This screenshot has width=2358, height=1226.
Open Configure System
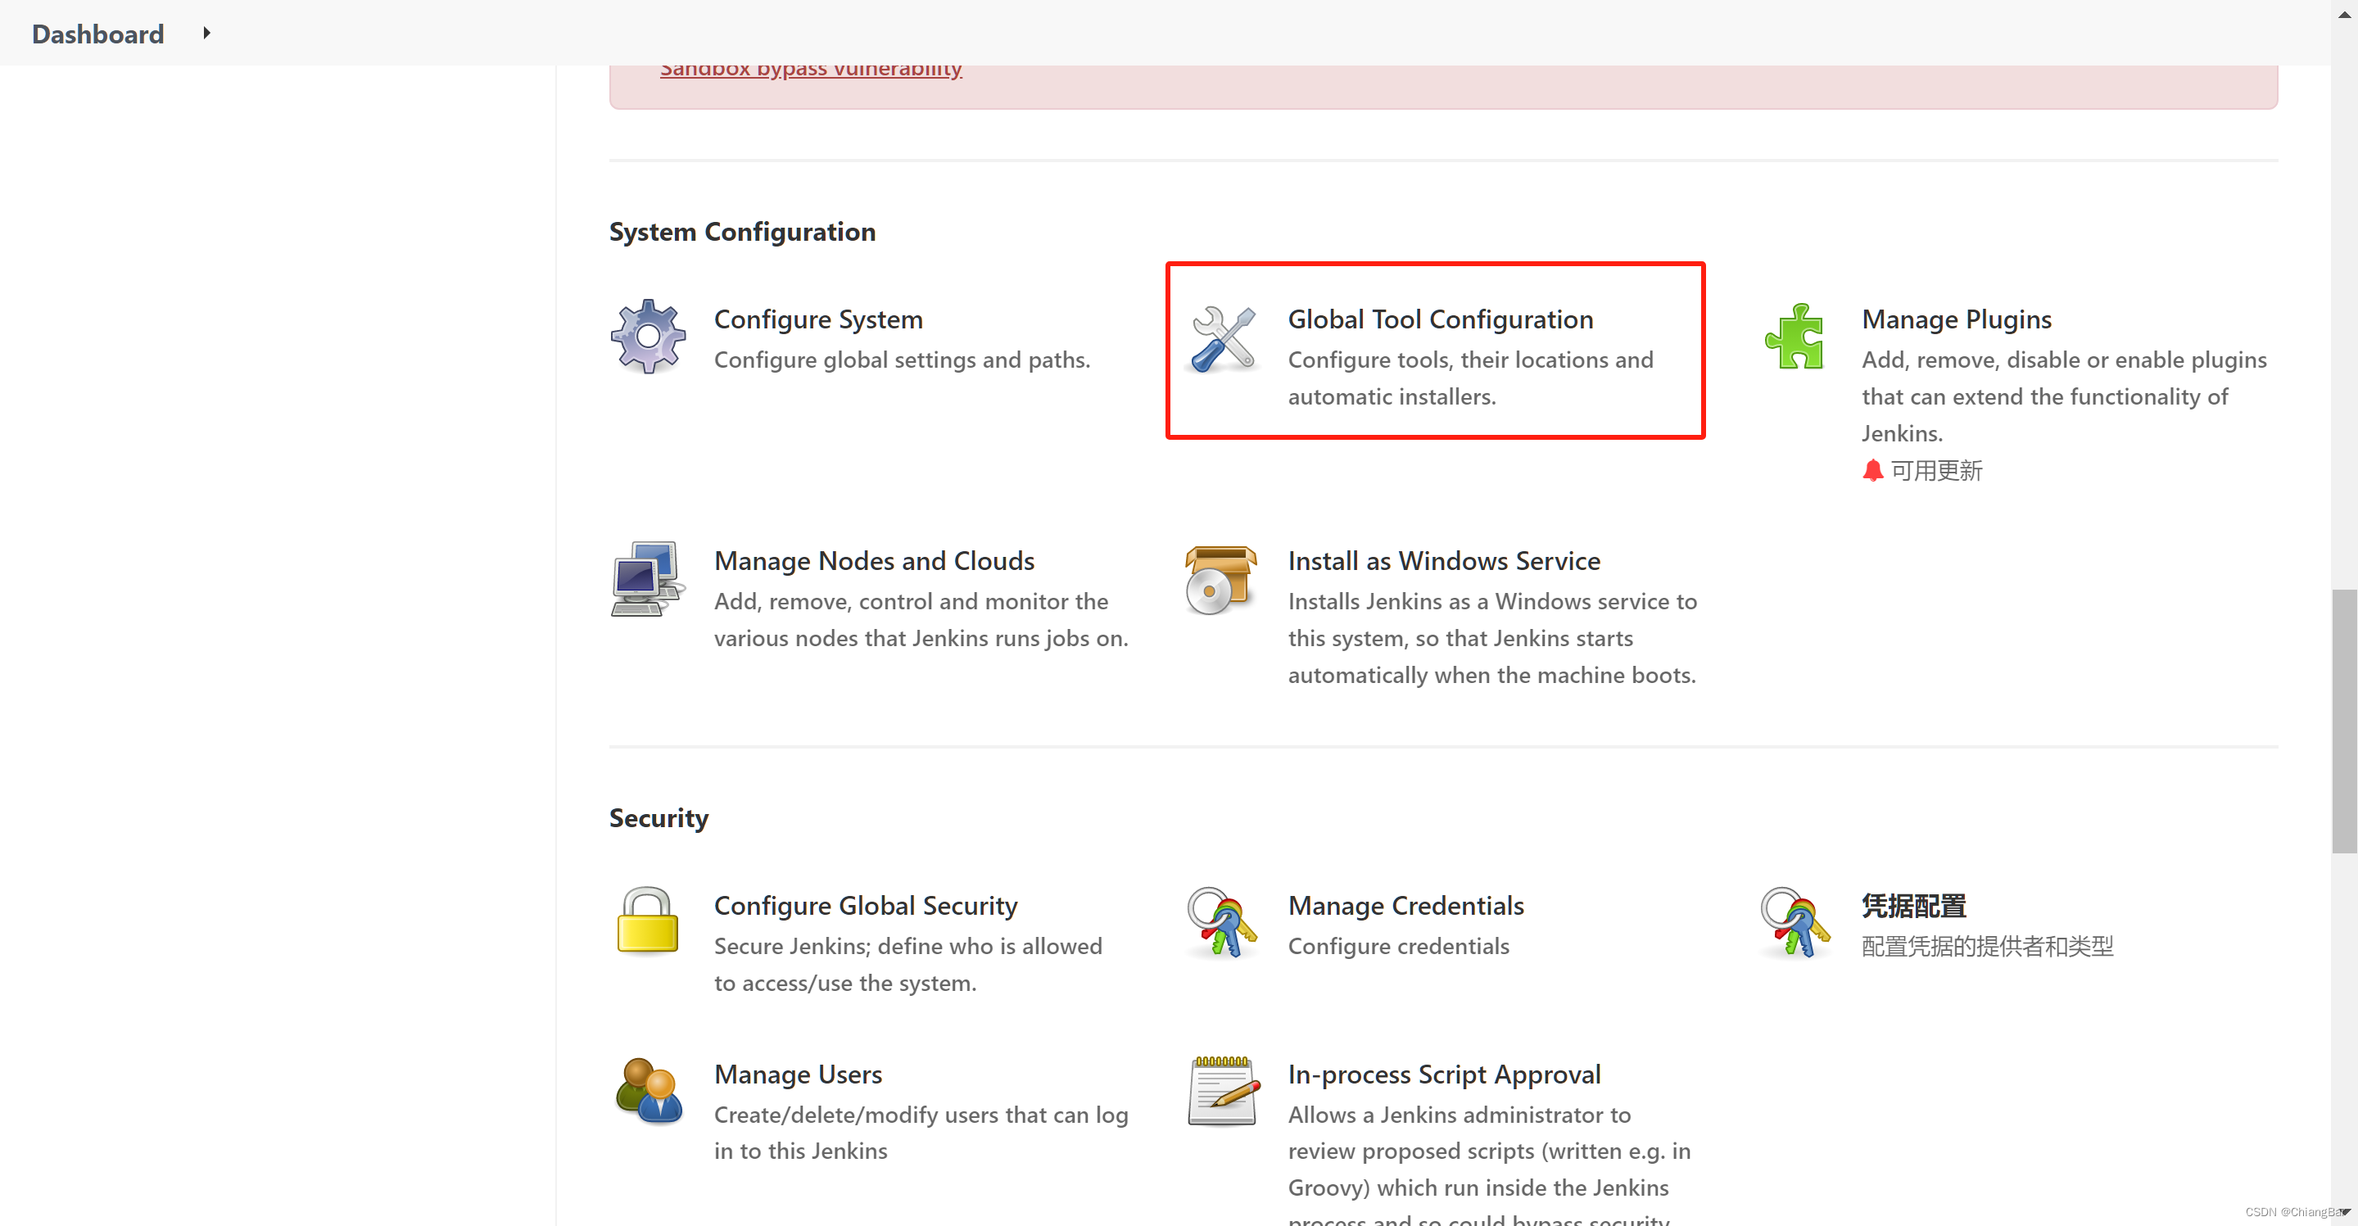[818, 319]
